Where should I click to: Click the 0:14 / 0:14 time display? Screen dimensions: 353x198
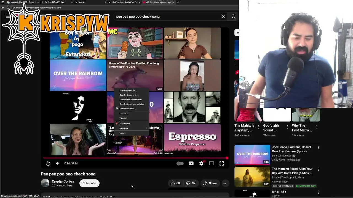pyautogui.click(x=71, y=163)
